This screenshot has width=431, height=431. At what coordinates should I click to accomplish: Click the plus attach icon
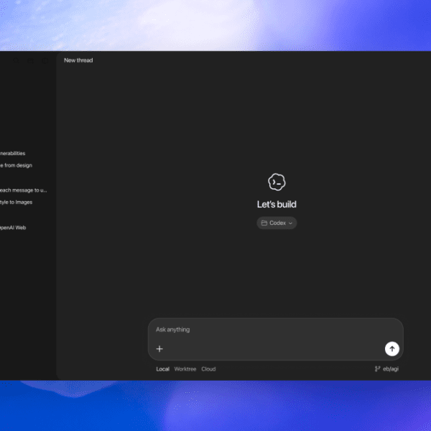click(x=159, y=349)
